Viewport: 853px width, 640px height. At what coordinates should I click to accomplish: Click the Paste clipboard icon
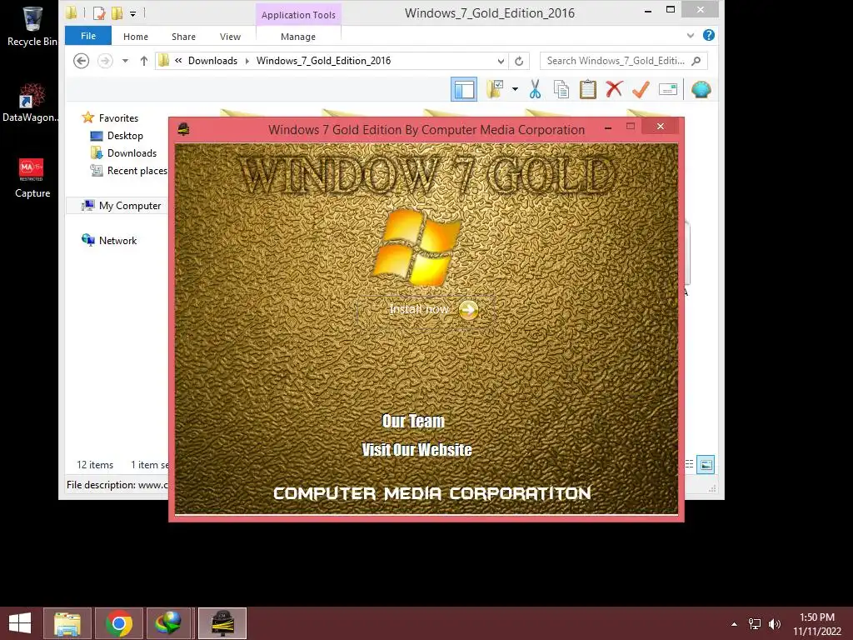[587, 89]
